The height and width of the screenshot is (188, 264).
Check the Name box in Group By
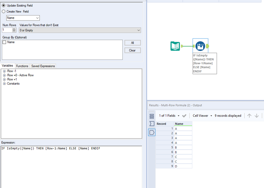tap(4, 42)
